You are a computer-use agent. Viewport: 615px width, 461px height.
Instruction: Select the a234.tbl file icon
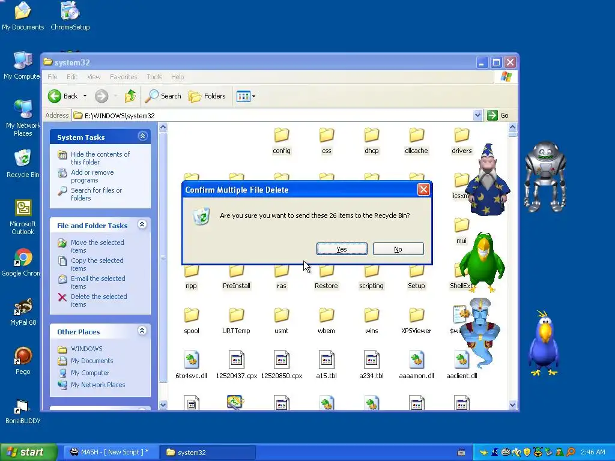coord(371,360)
